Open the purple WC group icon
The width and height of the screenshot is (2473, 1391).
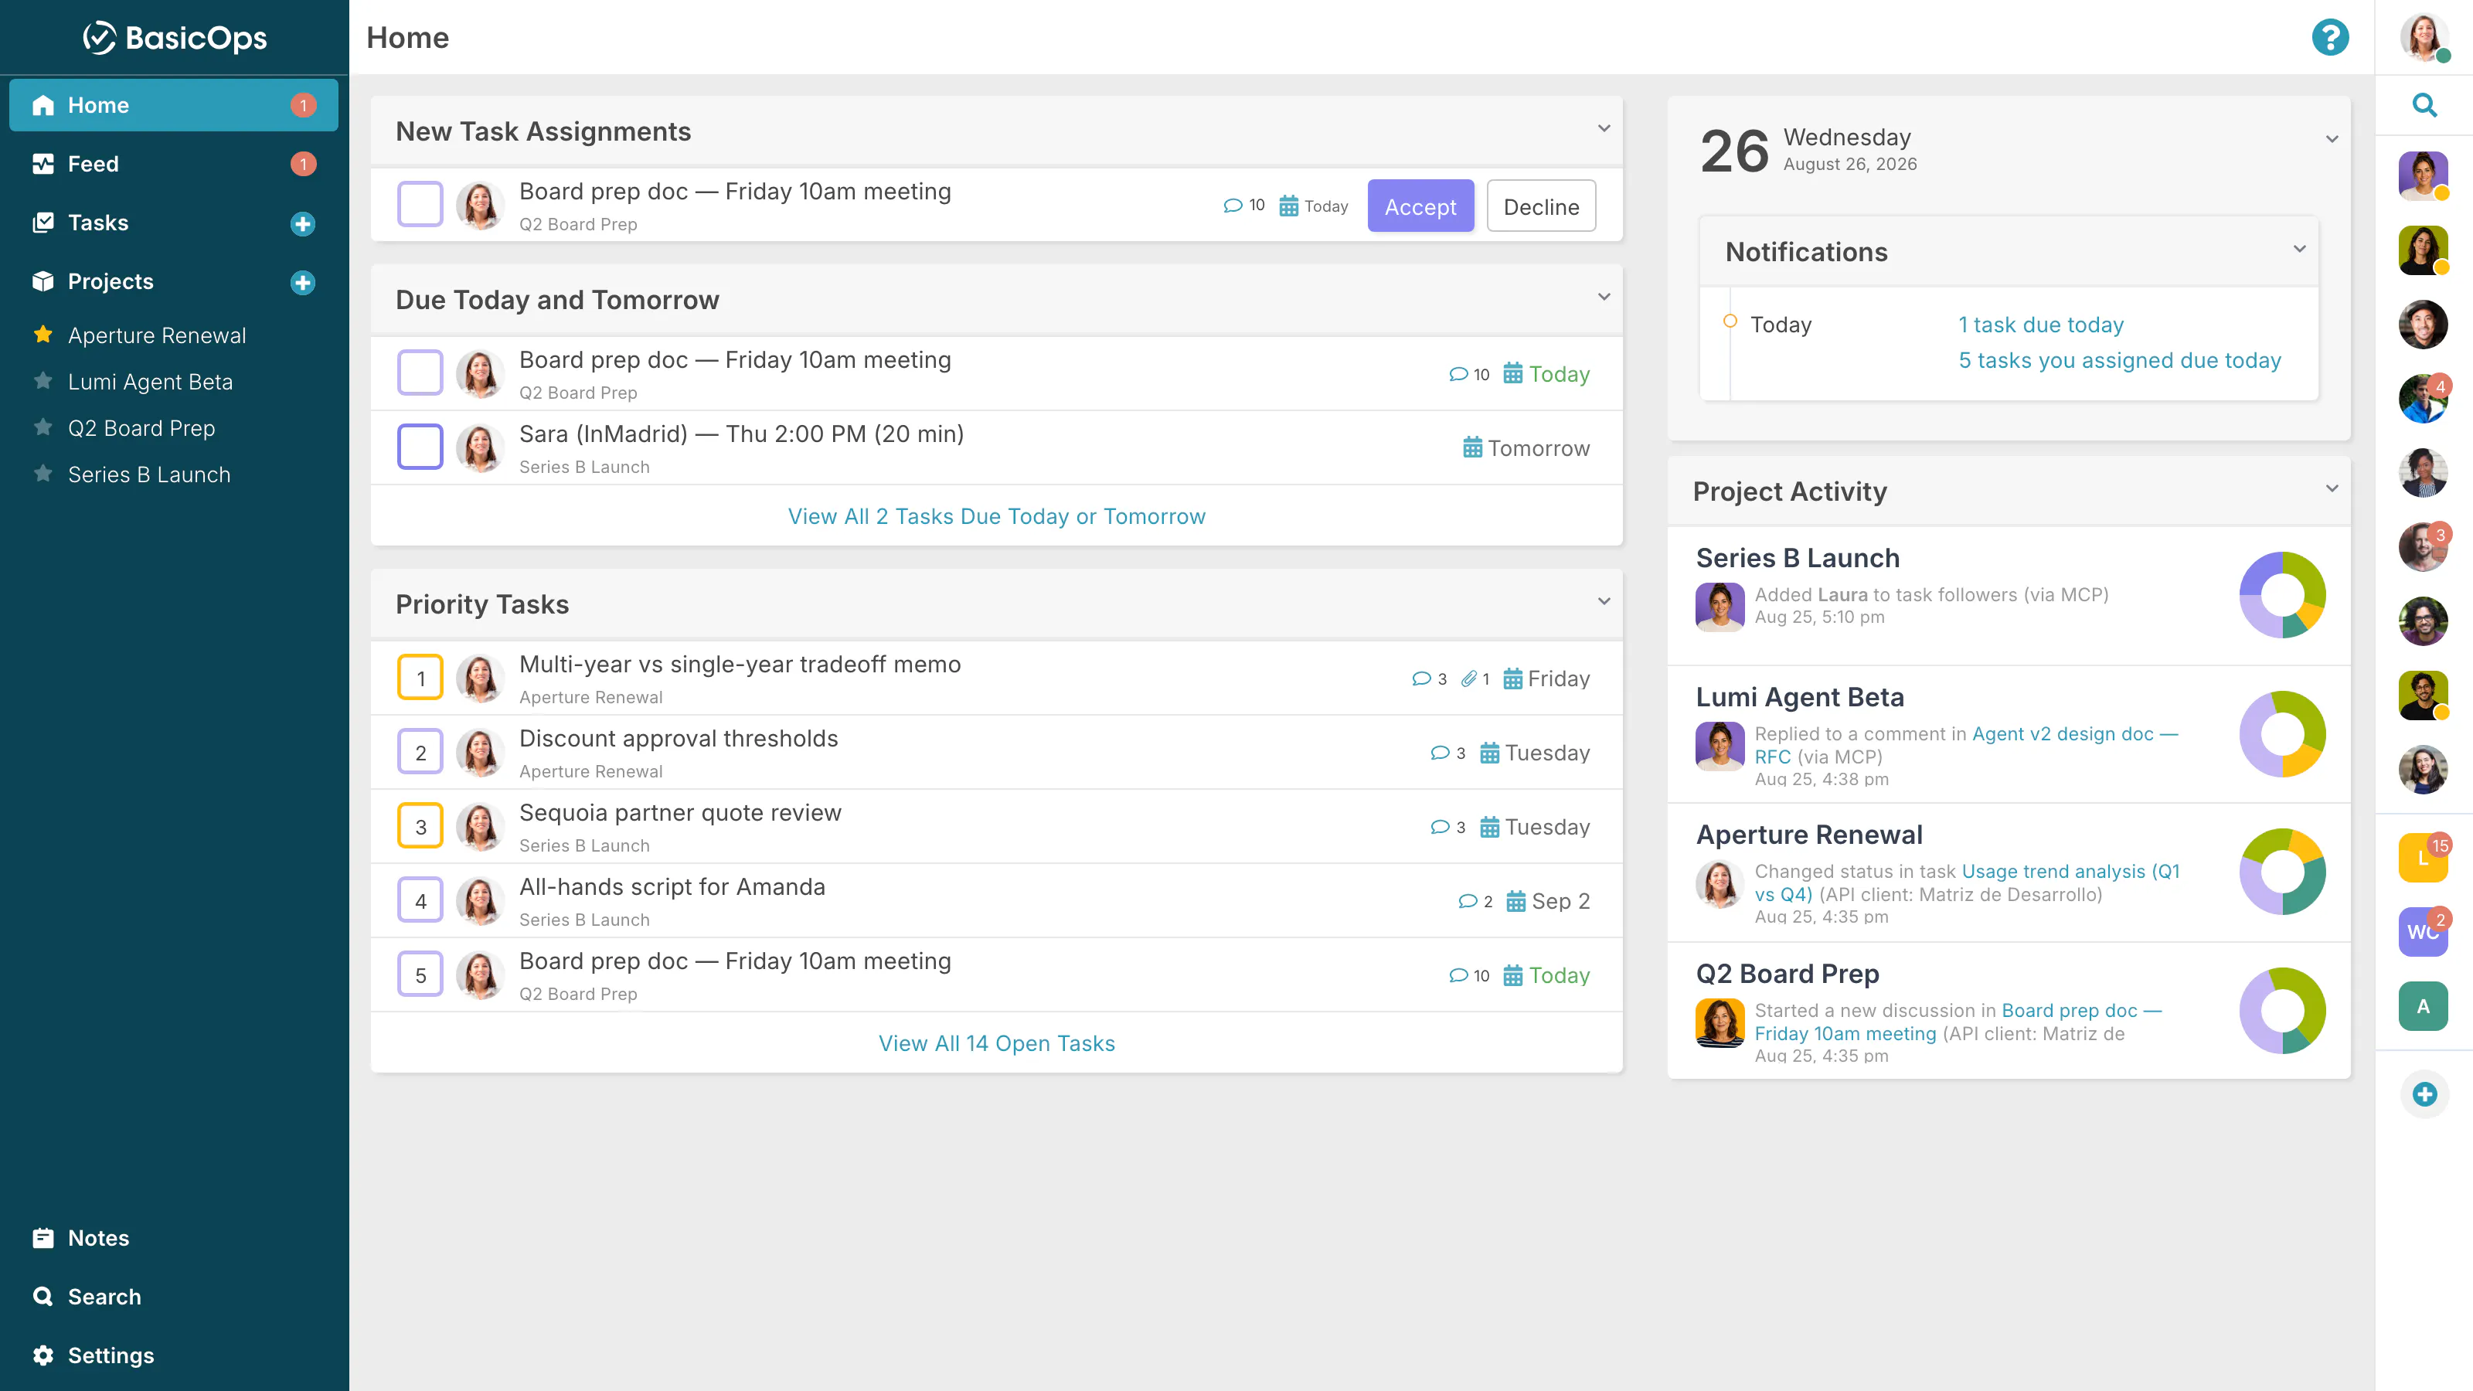pos(2423,931)
